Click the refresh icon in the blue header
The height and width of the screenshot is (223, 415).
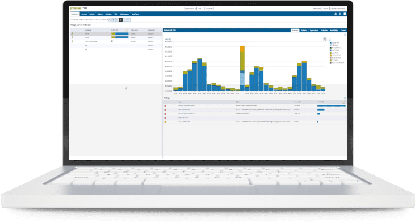click(340, 14)
